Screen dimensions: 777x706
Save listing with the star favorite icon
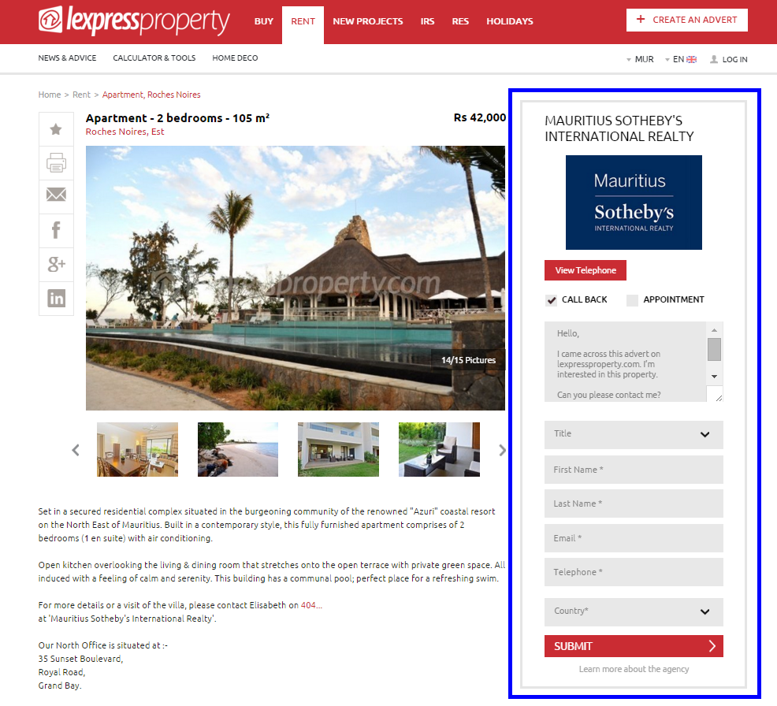[x=56, y=129]
